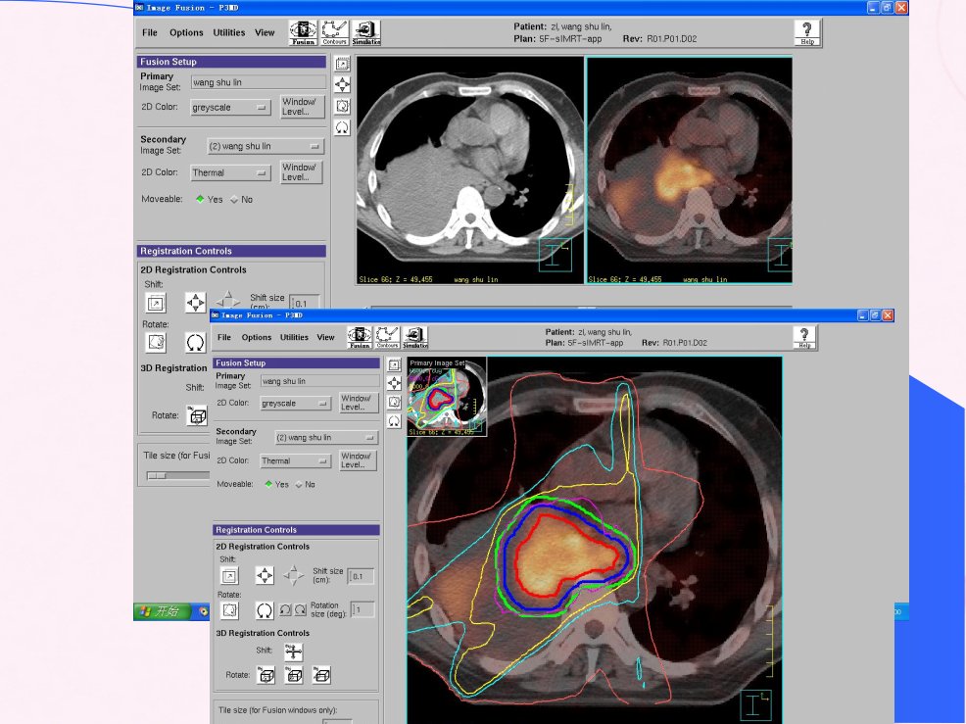The image size is (966, 724).
Task: Open greyscale 2D Color dropdown in back window
Action: click(230, 107)
